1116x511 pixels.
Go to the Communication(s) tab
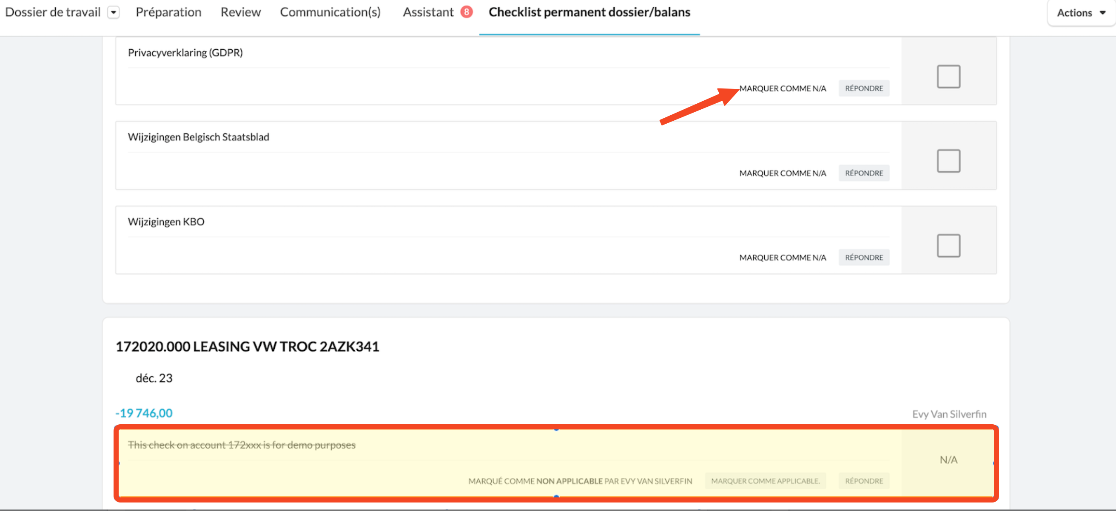pyautogui.click(x=330, y=12)
